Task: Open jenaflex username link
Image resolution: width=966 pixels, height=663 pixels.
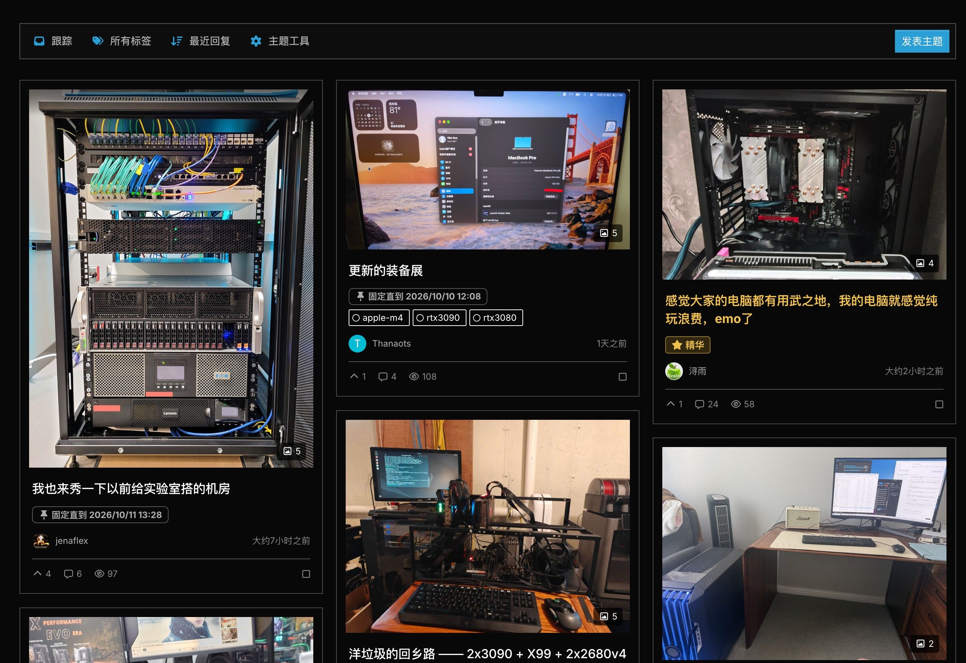Action: click(71, 540)
